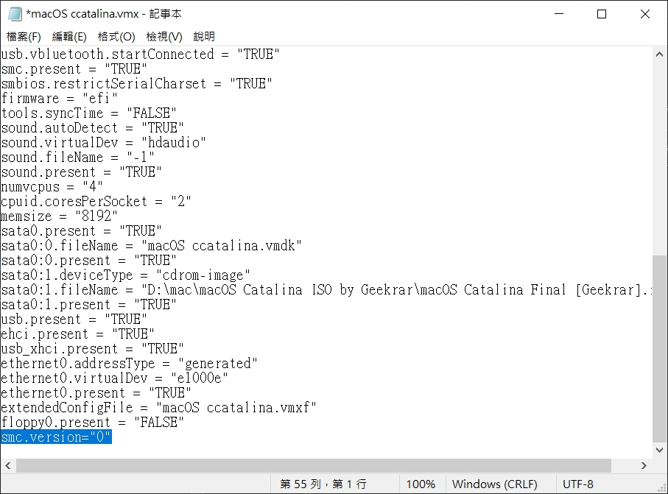Close the macOS ccatalina.vmx Notepad window

tap(644, 14)
